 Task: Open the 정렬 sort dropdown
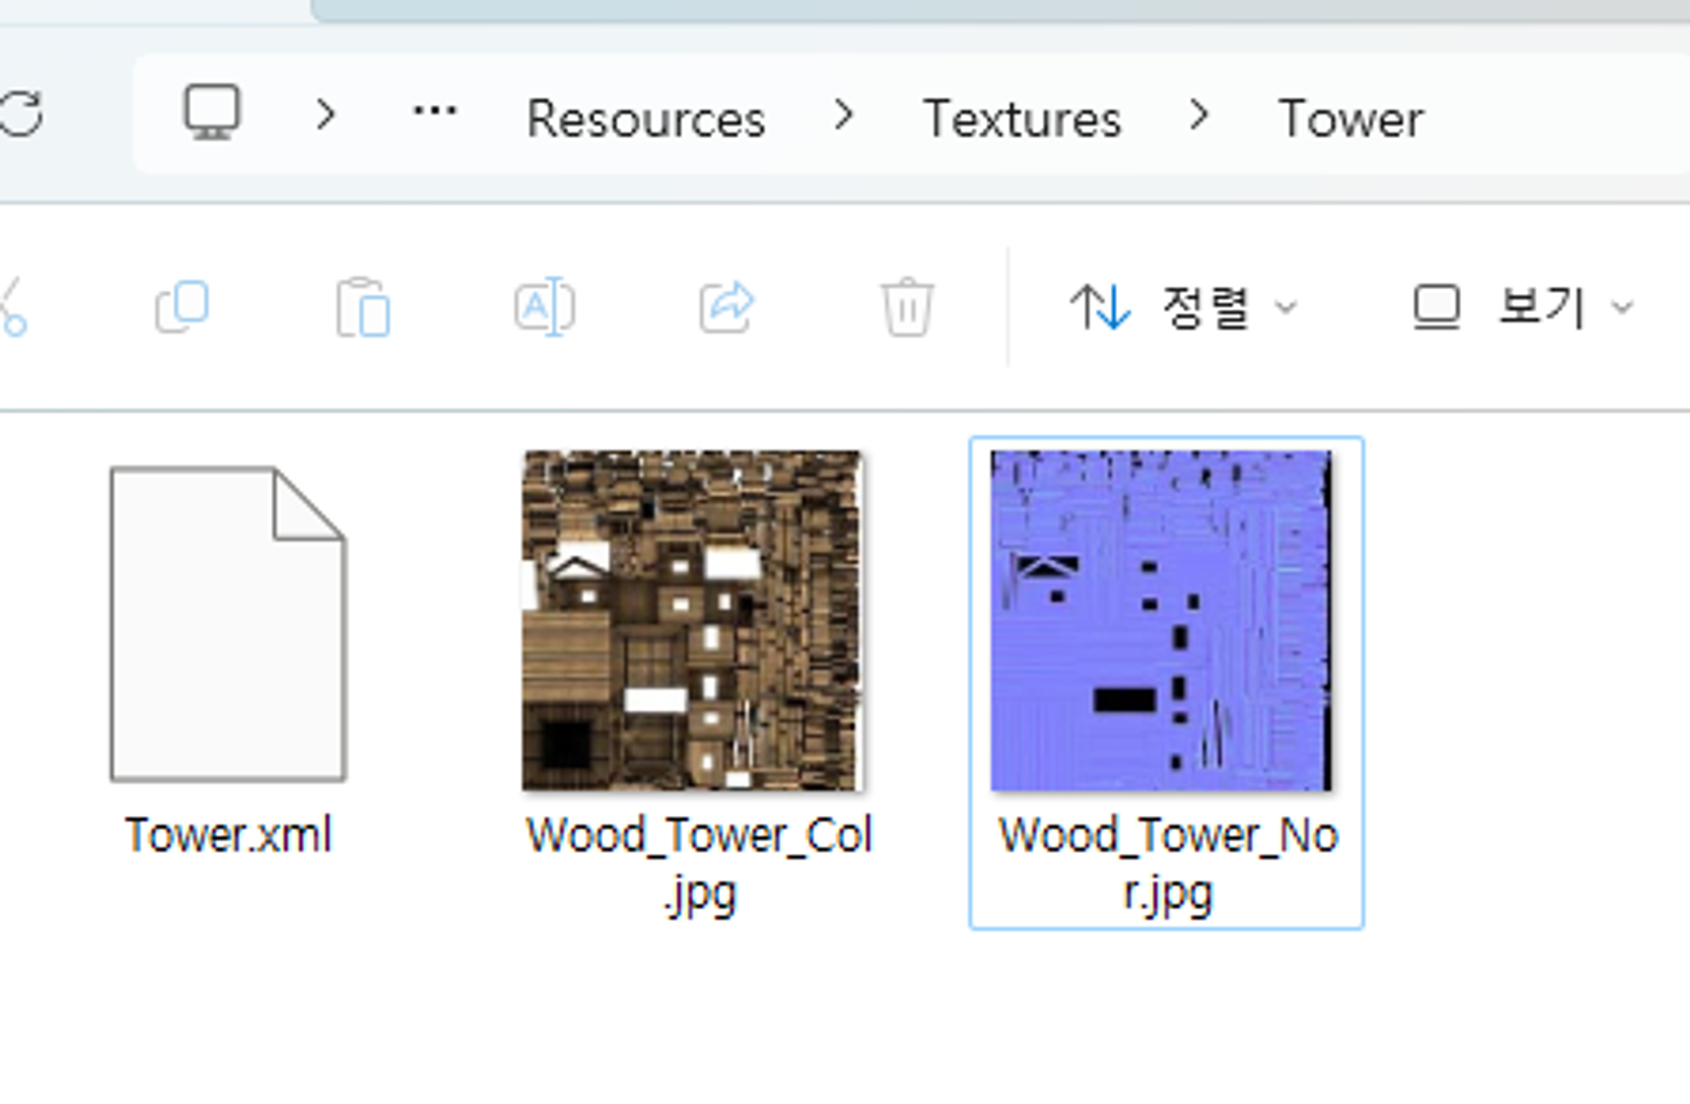[1183, 307]
